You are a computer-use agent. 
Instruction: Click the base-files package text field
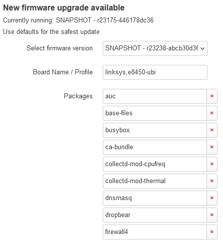click(155, 113)
